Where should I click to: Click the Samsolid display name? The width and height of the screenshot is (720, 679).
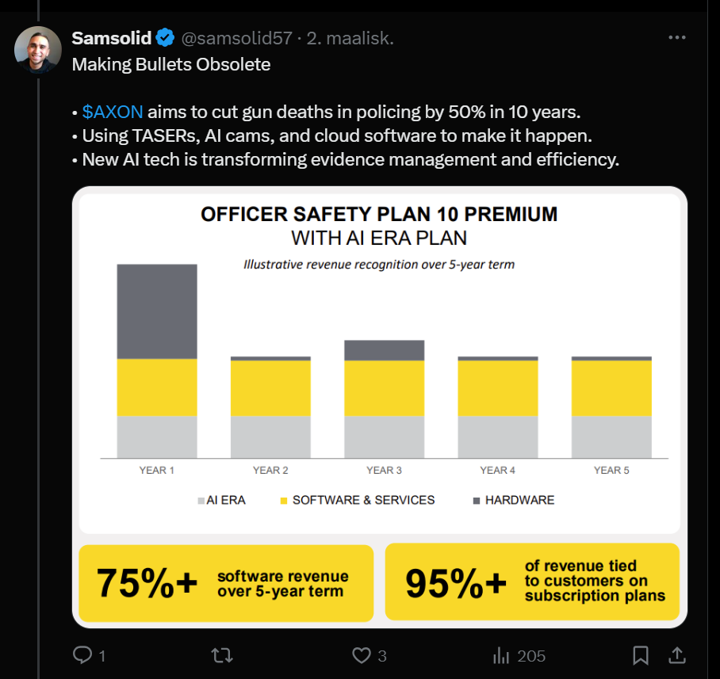pyautogui.click(x=112, y=38)
